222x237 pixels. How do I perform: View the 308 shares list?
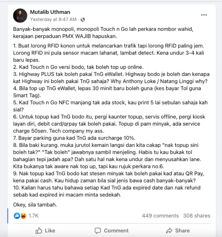(x=197, y=216)
